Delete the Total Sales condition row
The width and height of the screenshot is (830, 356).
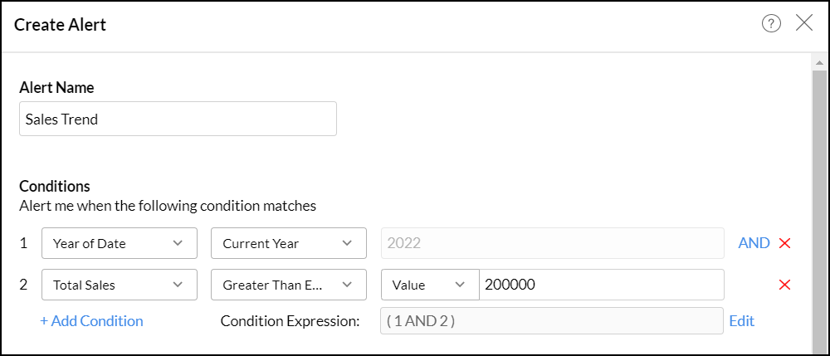point(784,285)
